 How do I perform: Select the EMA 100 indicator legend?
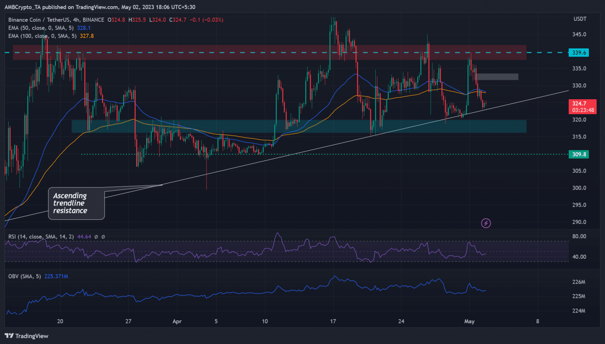click(43, 36)
